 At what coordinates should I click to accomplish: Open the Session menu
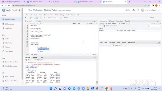[x=51, y=15]
